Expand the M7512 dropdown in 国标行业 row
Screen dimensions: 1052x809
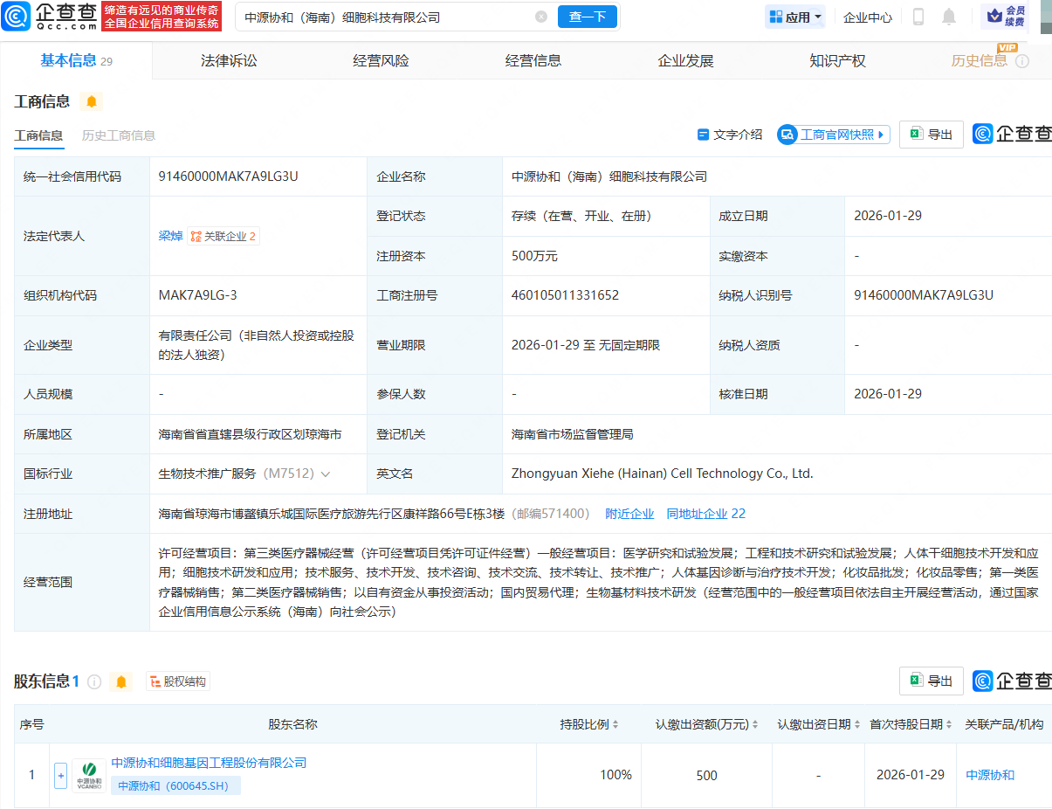click(324, 473)
